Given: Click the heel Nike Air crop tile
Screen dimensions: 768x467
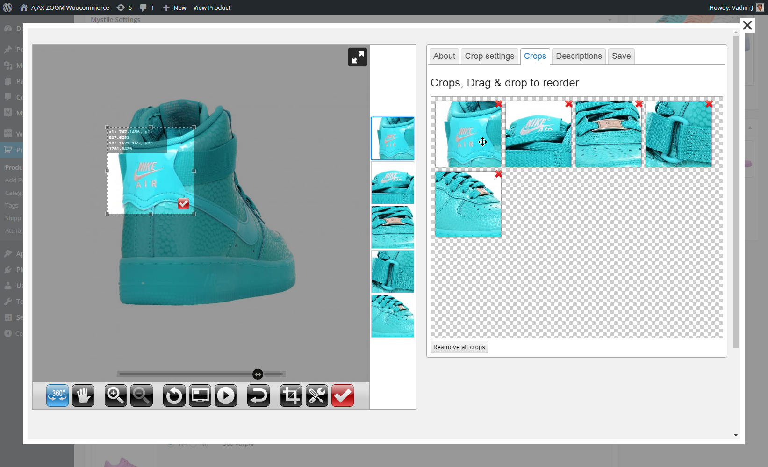Looking at the screenshot, I should tap(468, 134).
